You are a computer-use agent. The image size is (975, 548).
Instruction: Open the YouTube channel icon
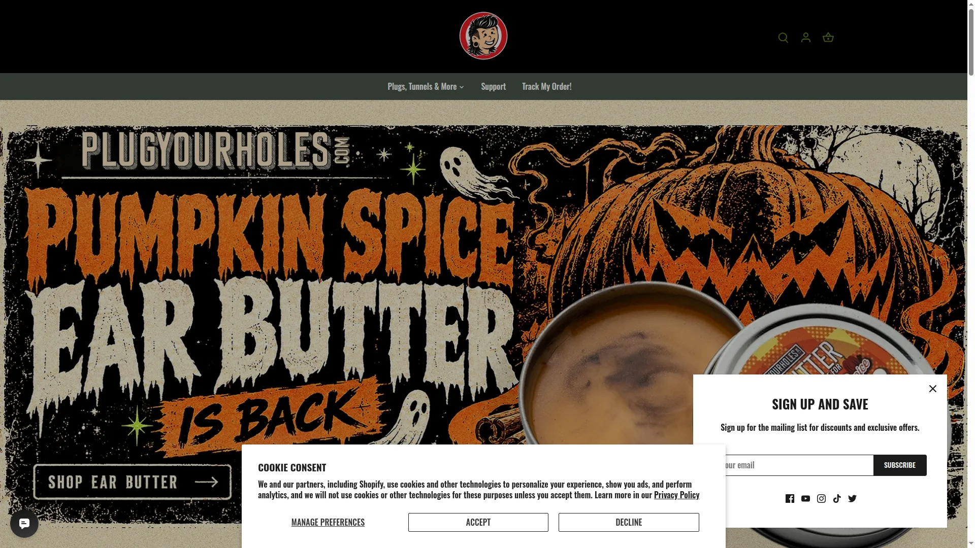click(x=805, y=498)
